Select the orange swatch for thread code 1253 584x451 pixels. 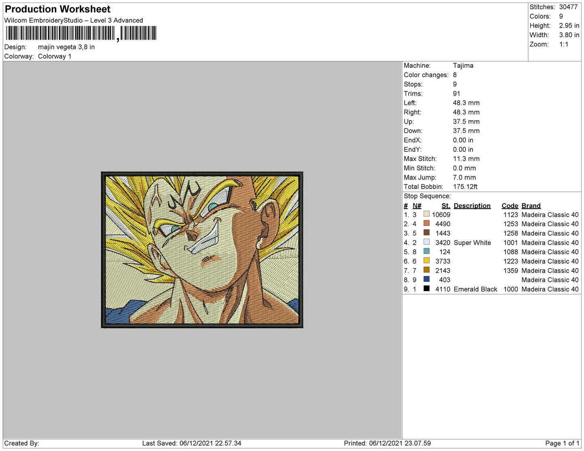(426, 223)
